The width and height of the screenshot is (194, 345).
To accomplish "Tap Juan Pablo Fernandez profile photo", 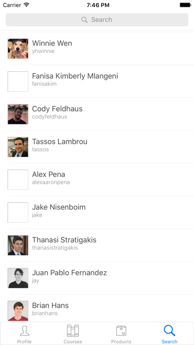I will point(18,278).
